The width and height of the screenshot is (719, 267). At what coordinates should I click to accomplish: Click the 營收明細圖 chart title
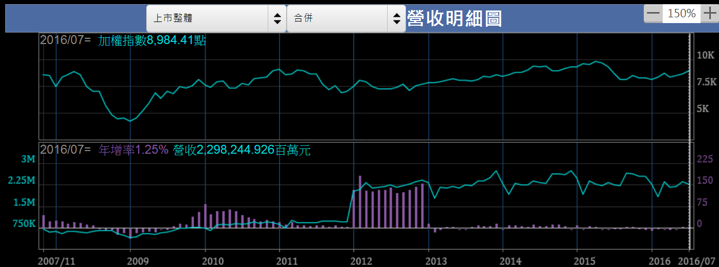point(454,19)
